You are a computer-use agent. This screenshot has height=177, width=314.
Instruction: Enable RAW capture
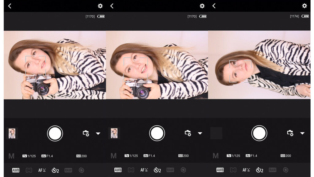click(69, 170)
